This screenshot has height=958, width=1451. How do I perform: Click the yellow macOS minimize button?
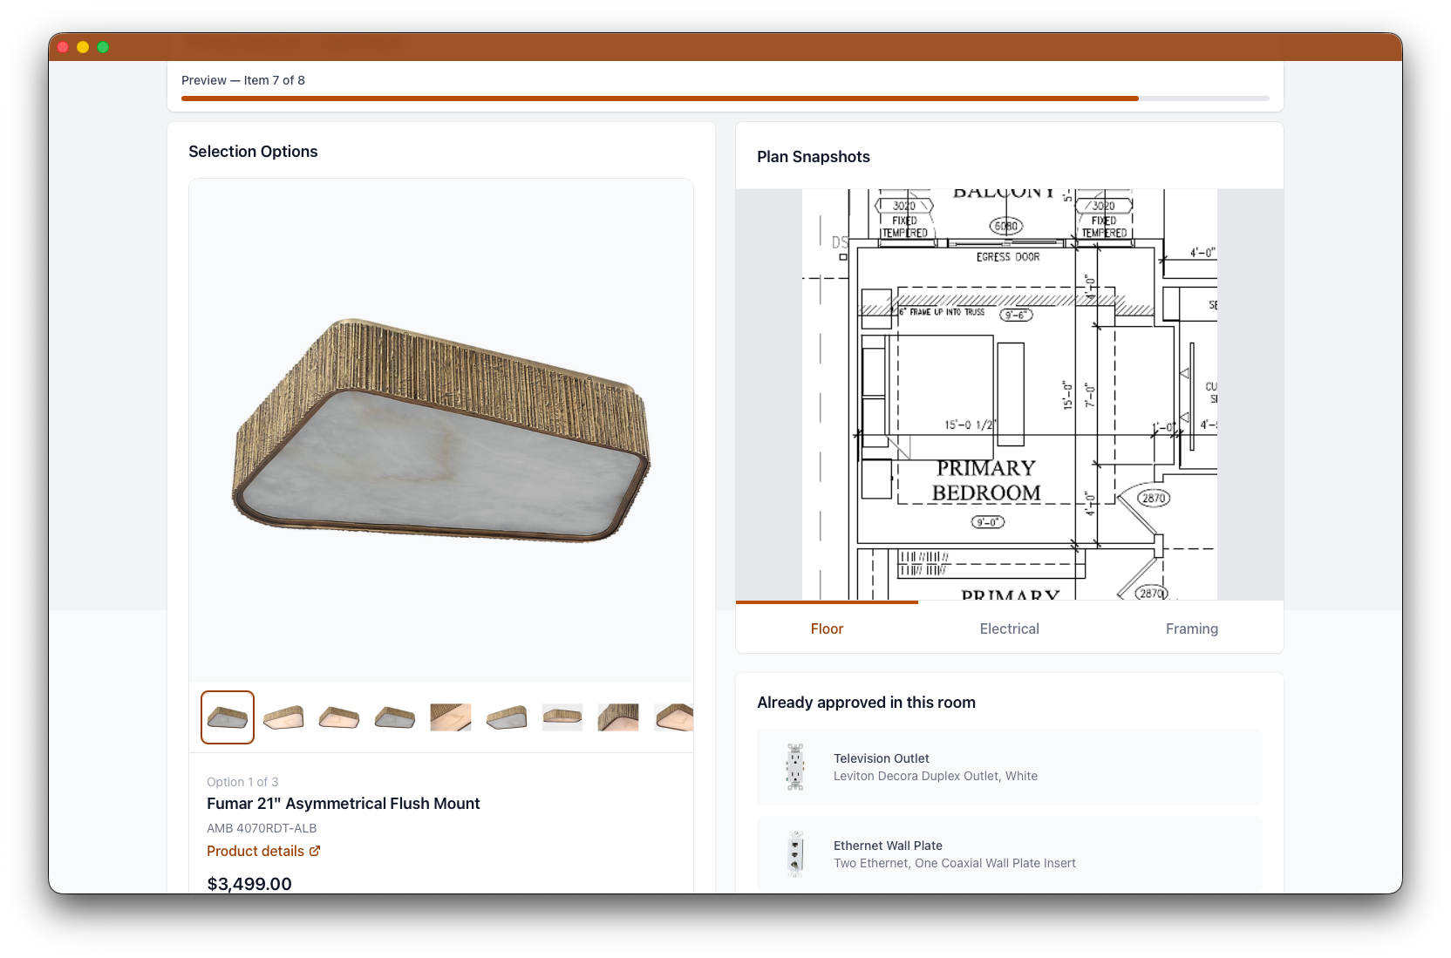(x=83, y=47)
